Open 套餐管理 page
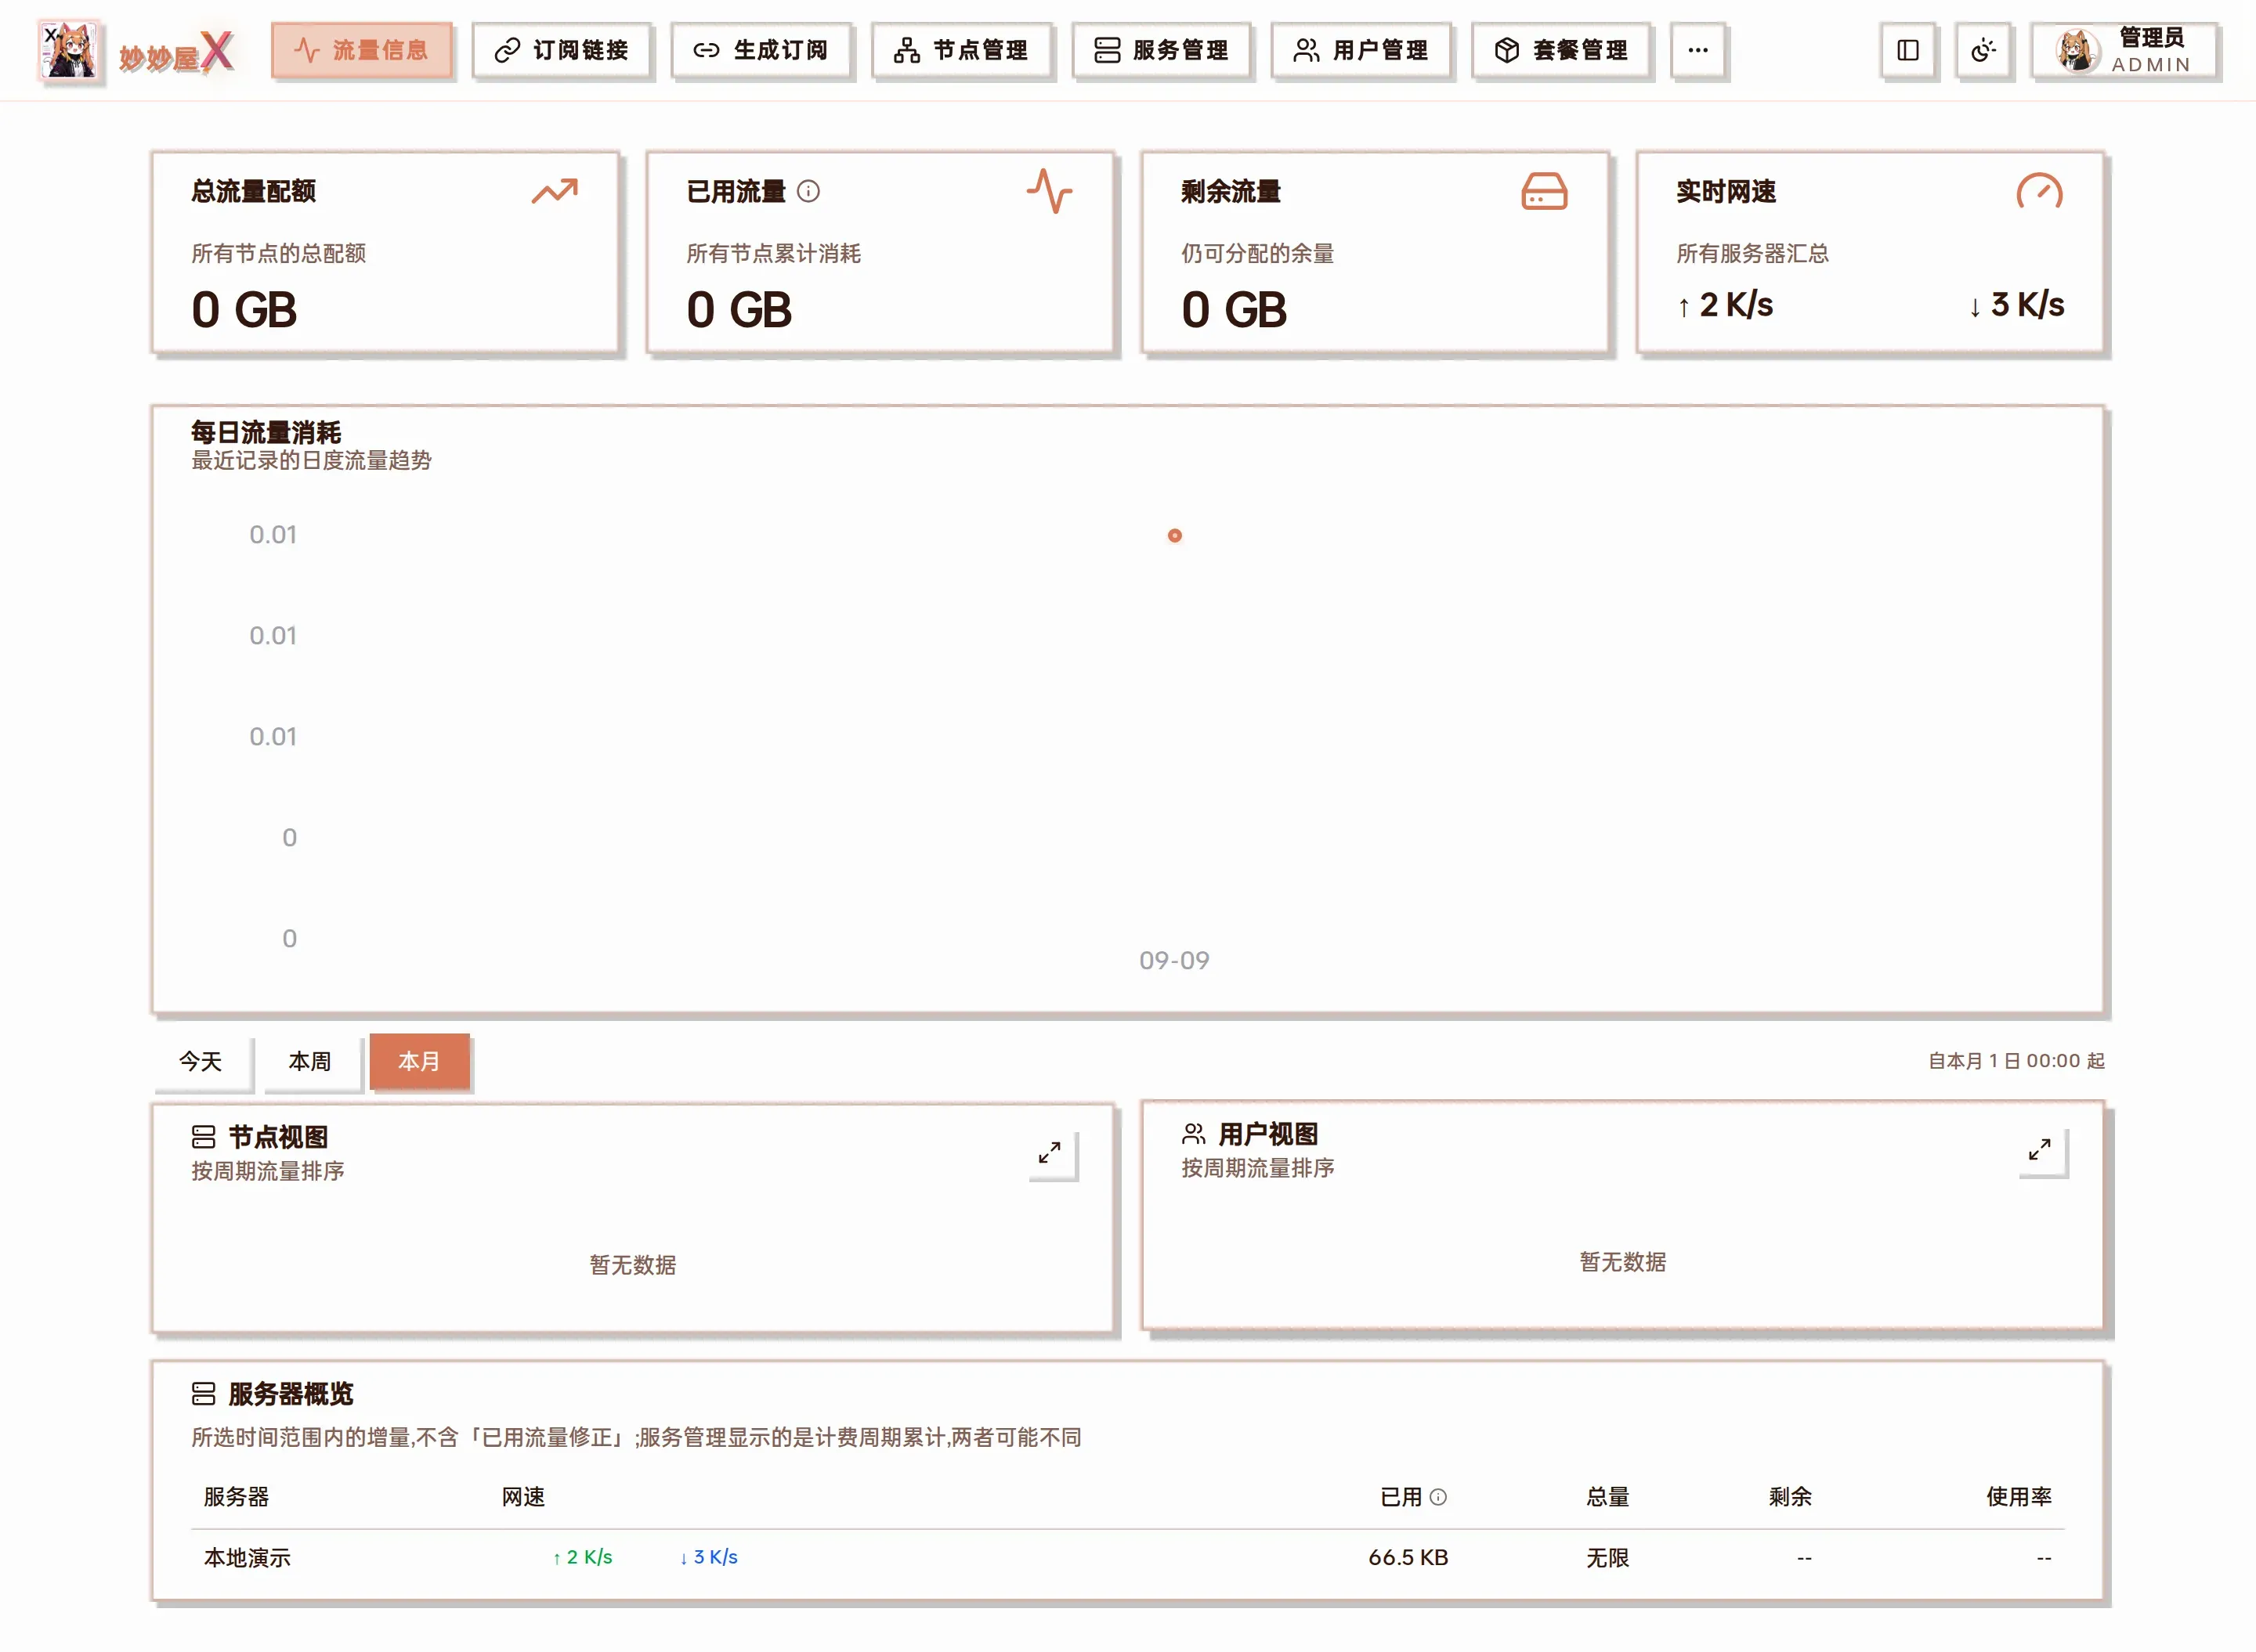Screen dimensions: 2256x1652 click(1562, 50)
